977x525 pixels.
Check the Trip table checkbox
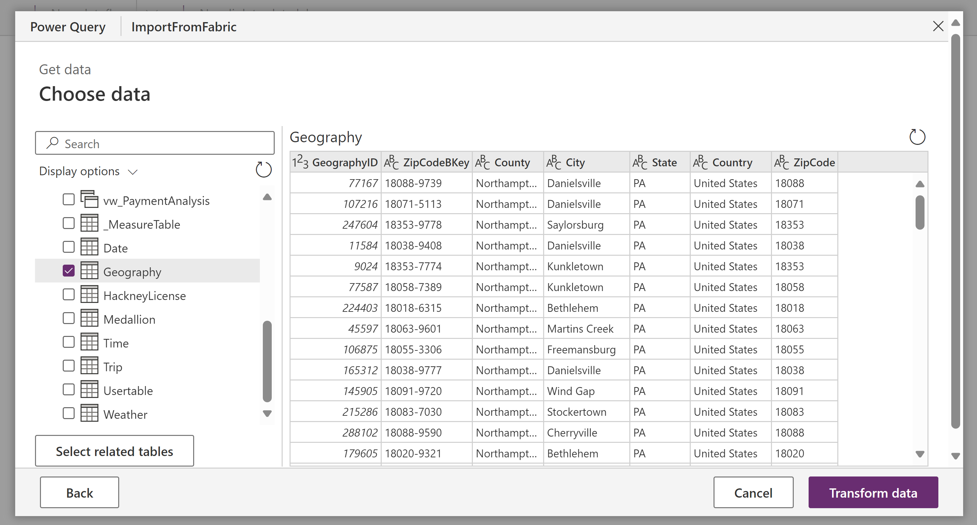pyautogui.click(x=68, y=366)
